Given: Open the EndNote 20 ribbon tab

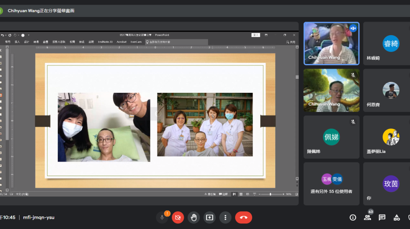Looking at the screenshot, I should (105, 42).
